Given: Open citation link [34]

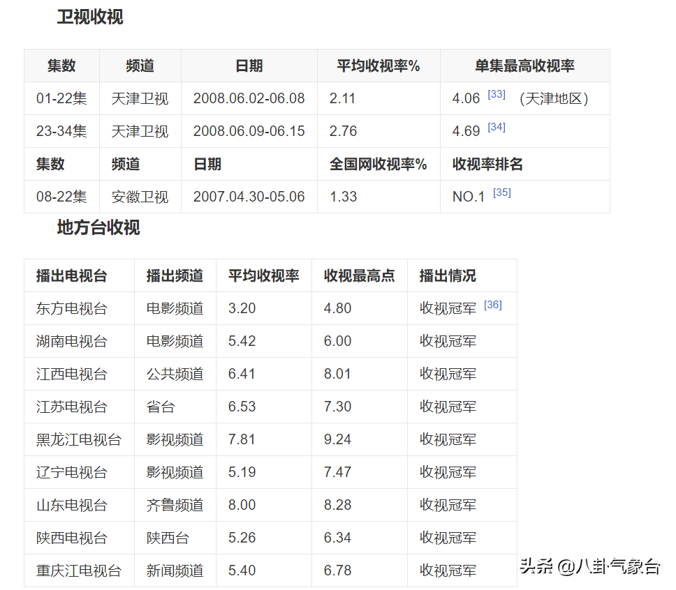Looking at the screenshot, I should click(x=497, y=127).
